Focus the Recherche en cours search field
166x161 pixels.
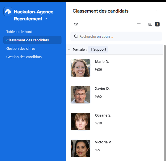(x=116, y=36)
